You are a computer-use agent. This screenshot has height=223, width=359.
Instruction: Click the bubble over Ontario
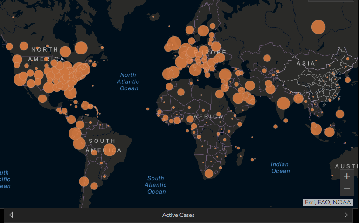(x=65, y=52)
